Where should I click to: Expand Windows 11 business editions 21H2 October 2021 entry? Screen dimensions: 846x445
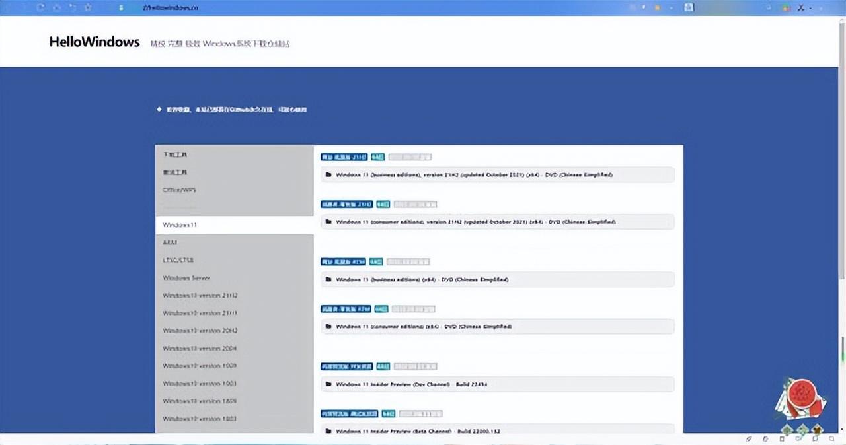498,175
